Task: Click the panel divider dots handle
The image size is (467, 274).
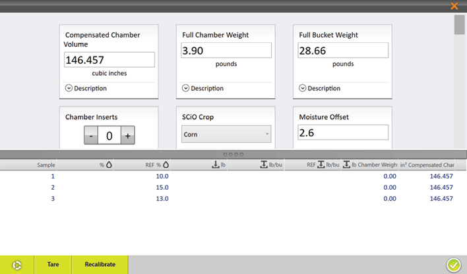Action: (x=233, y=154)
